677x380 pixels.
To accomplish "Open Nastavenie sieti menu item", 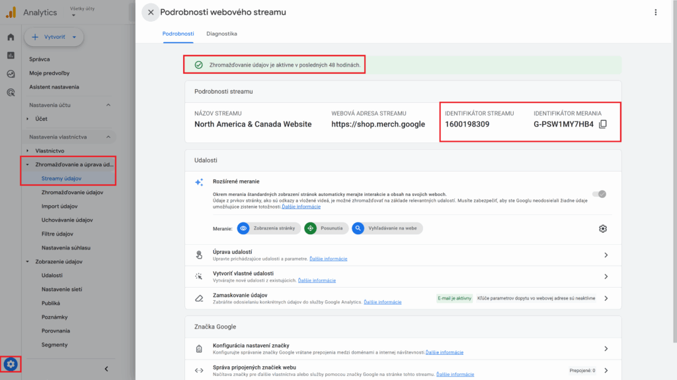I will [61, 290].
